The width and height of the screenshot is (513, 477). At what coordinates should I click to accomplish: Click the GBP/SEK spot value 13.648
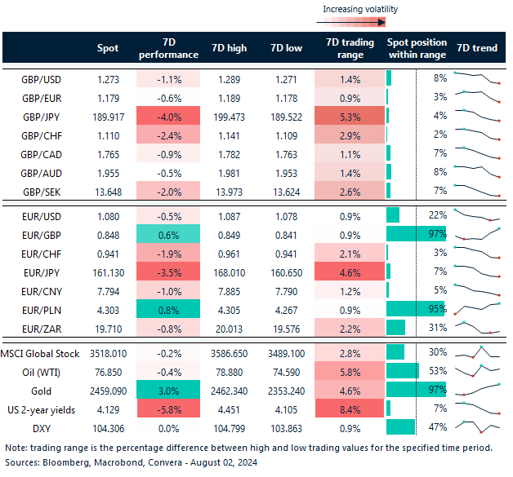[x=107, y=191]
